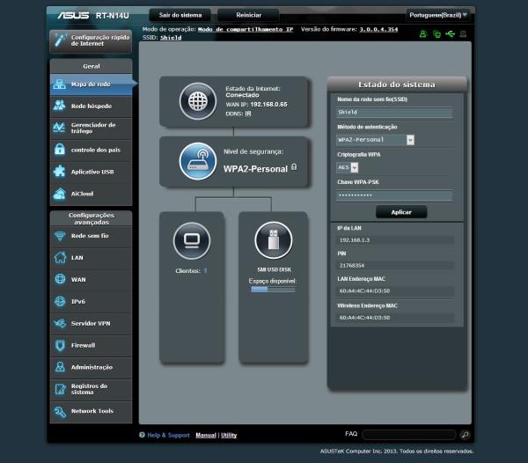The height and width of the screenshot is (463, 528).
Task: Click the USB status icon in header
Action: click(450, 33)
